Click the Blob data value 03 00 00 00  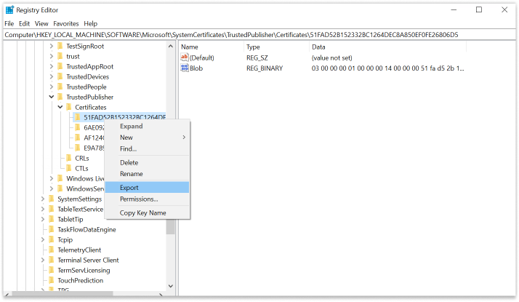[387, 68]
